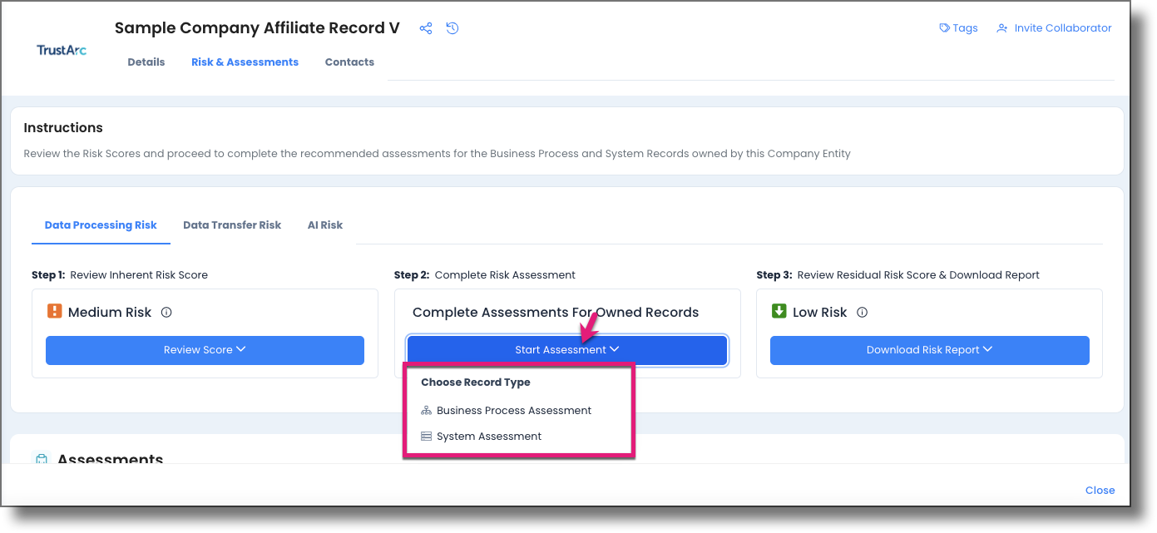Open the AI Risk tab
1157x533 pixels.
(325, 225)
